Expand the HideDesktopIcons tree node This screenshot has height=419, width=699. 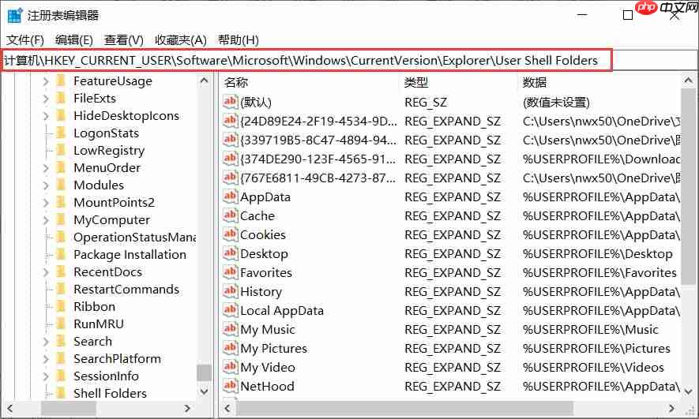tap(46, 116)
